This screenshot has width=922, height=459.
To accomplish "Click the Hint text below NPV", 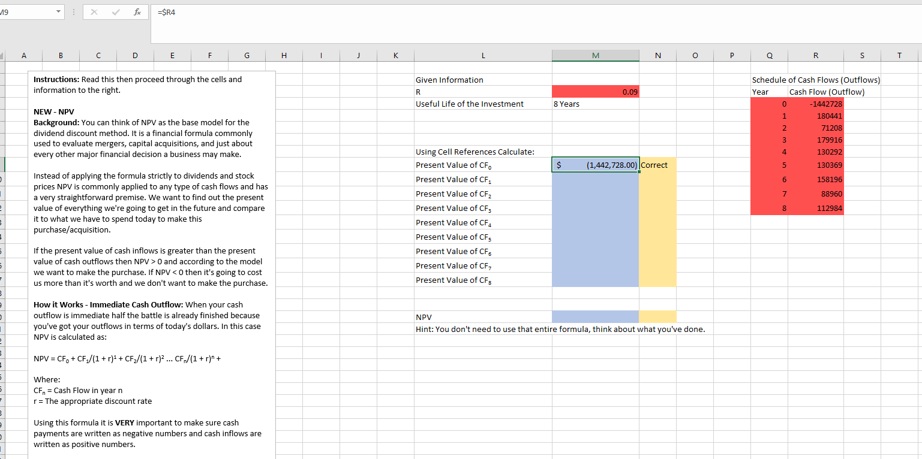I will point(560,329).
